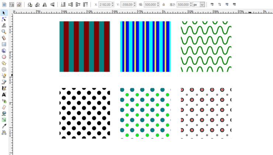Adjust the Y position stepper arrows

pos(135,5)
